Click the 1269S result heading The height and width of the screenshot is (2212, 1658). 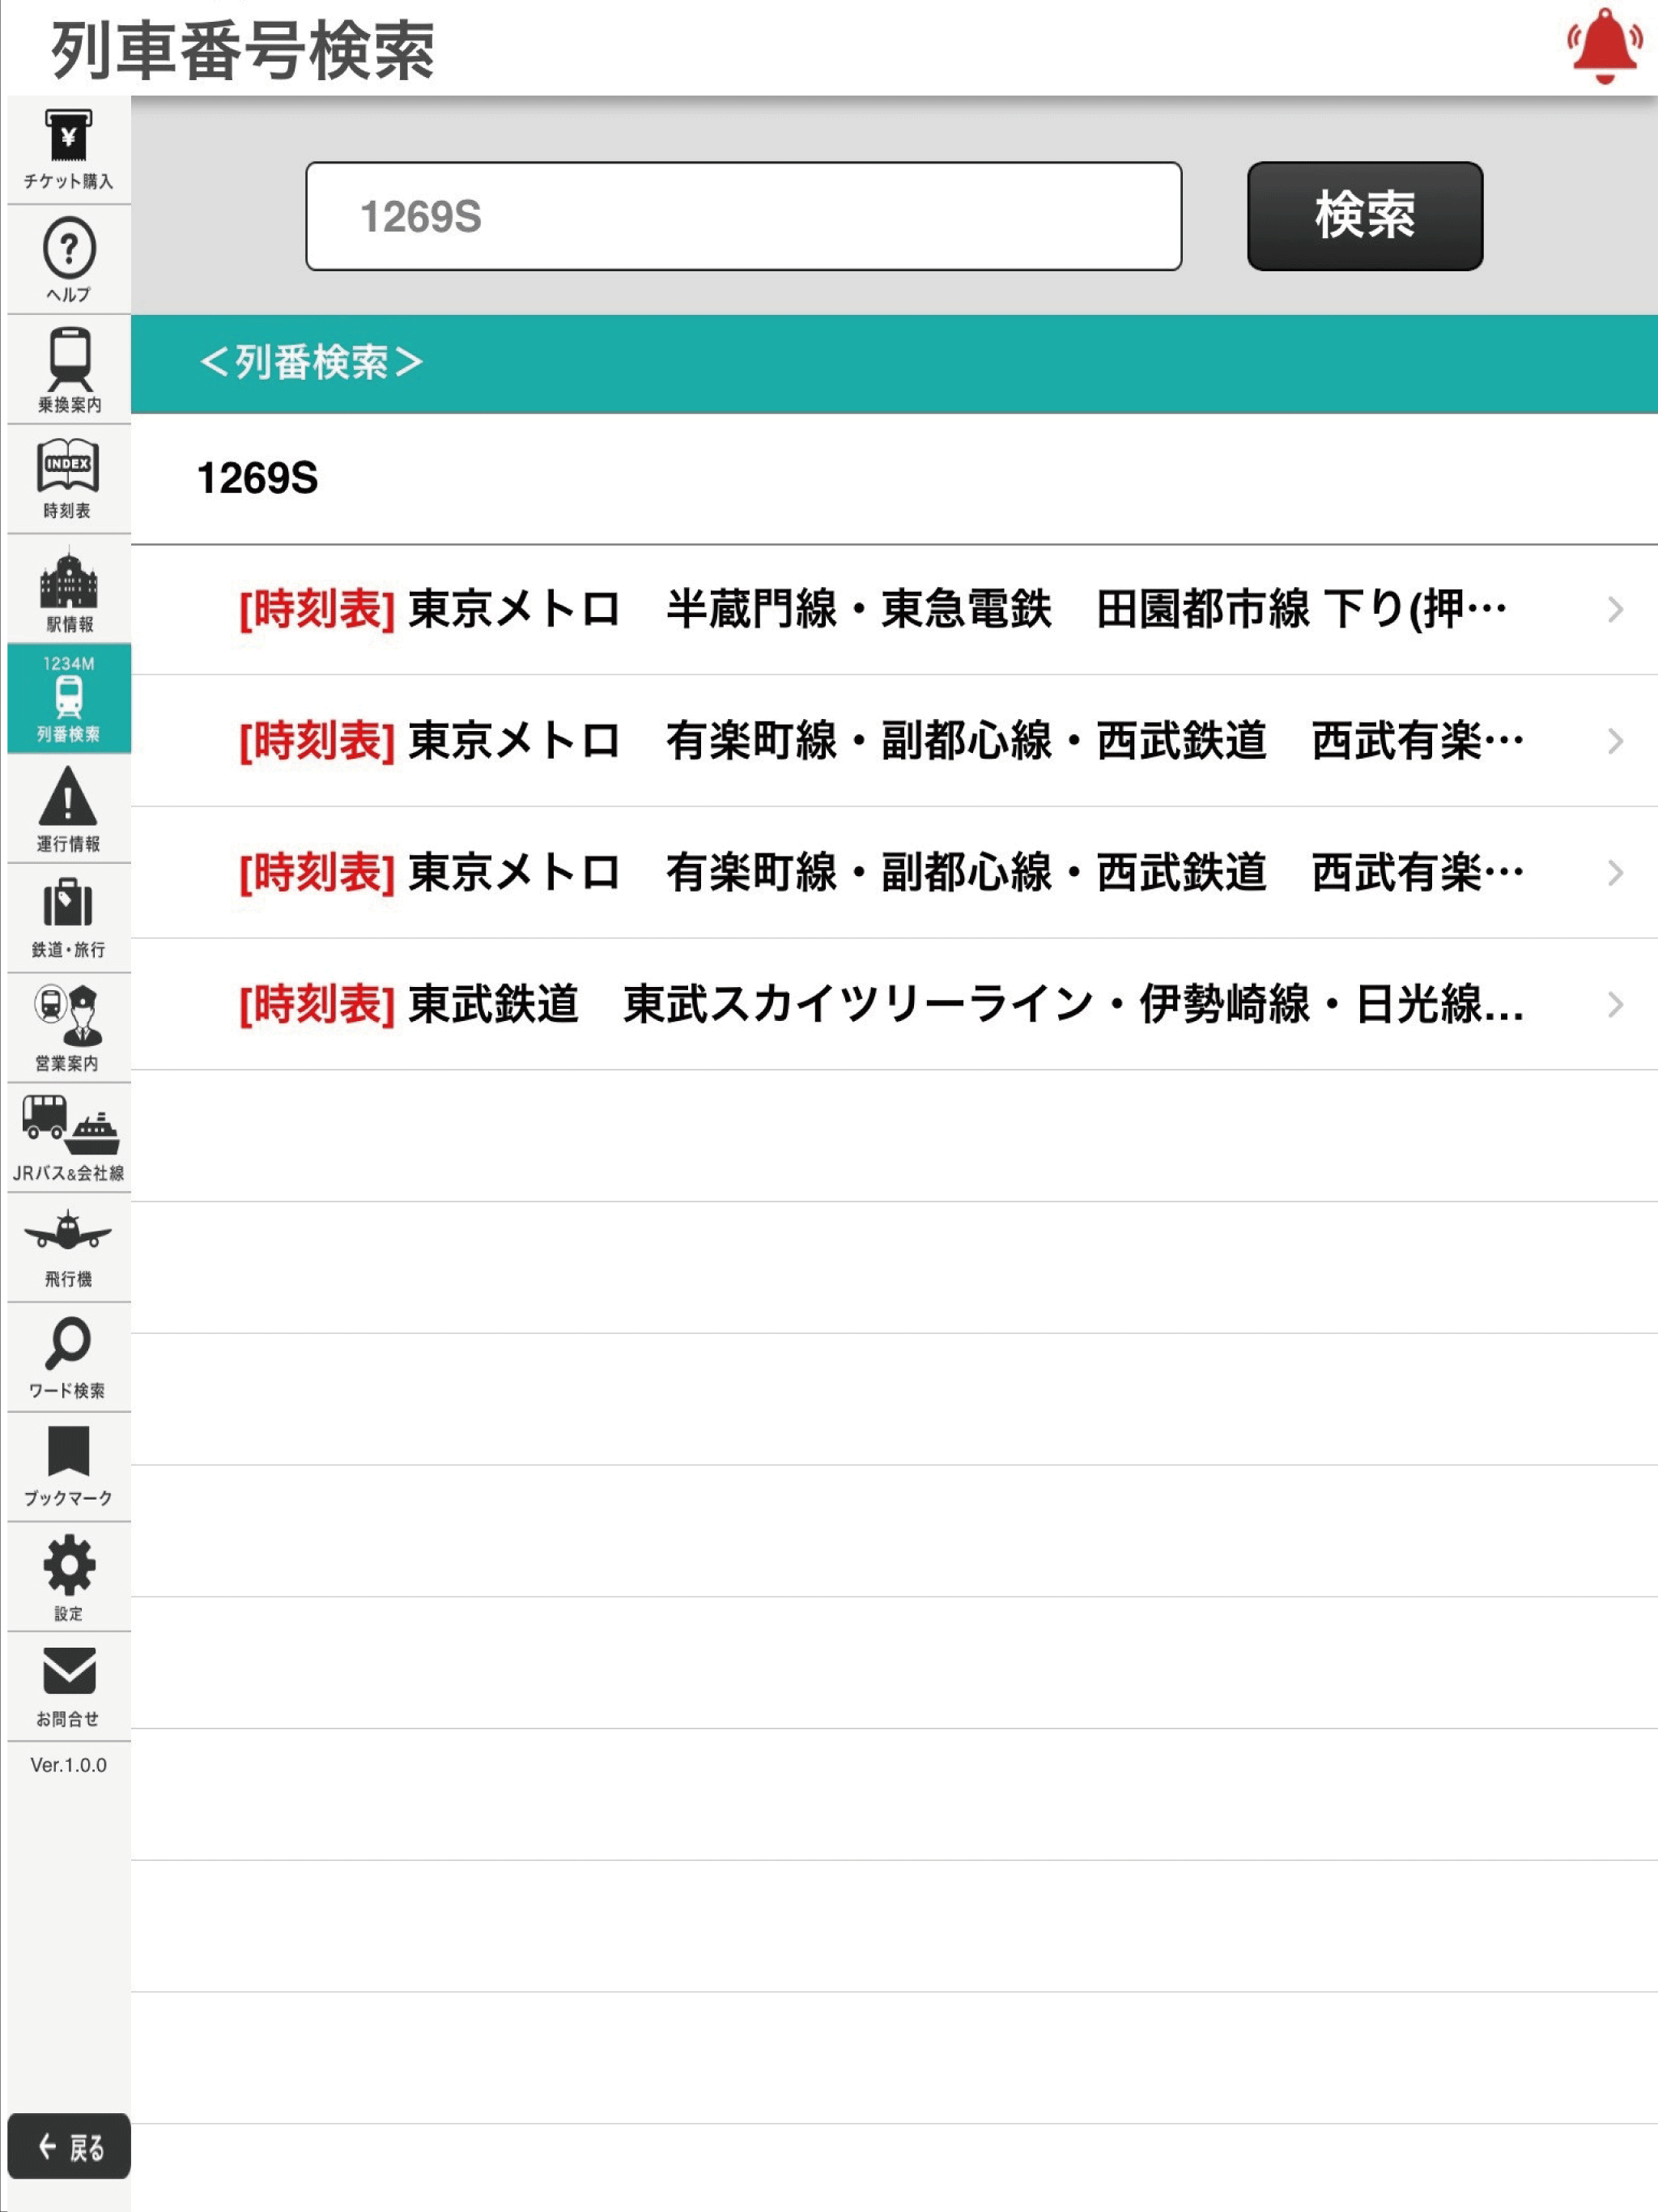(x=257, y=479)
